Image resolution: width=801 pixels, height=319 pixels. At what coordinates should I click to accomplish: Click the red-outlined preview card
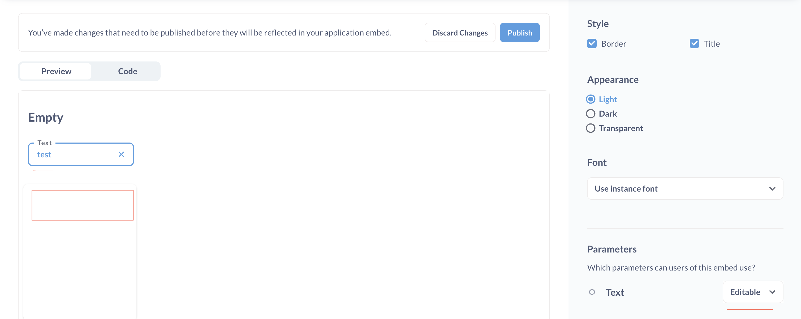83,205
